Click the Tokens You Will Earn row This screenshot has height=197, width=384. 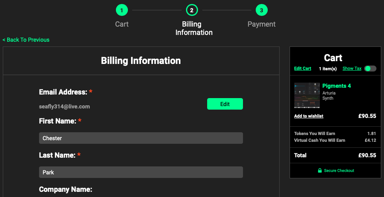(x=335, y=133)
